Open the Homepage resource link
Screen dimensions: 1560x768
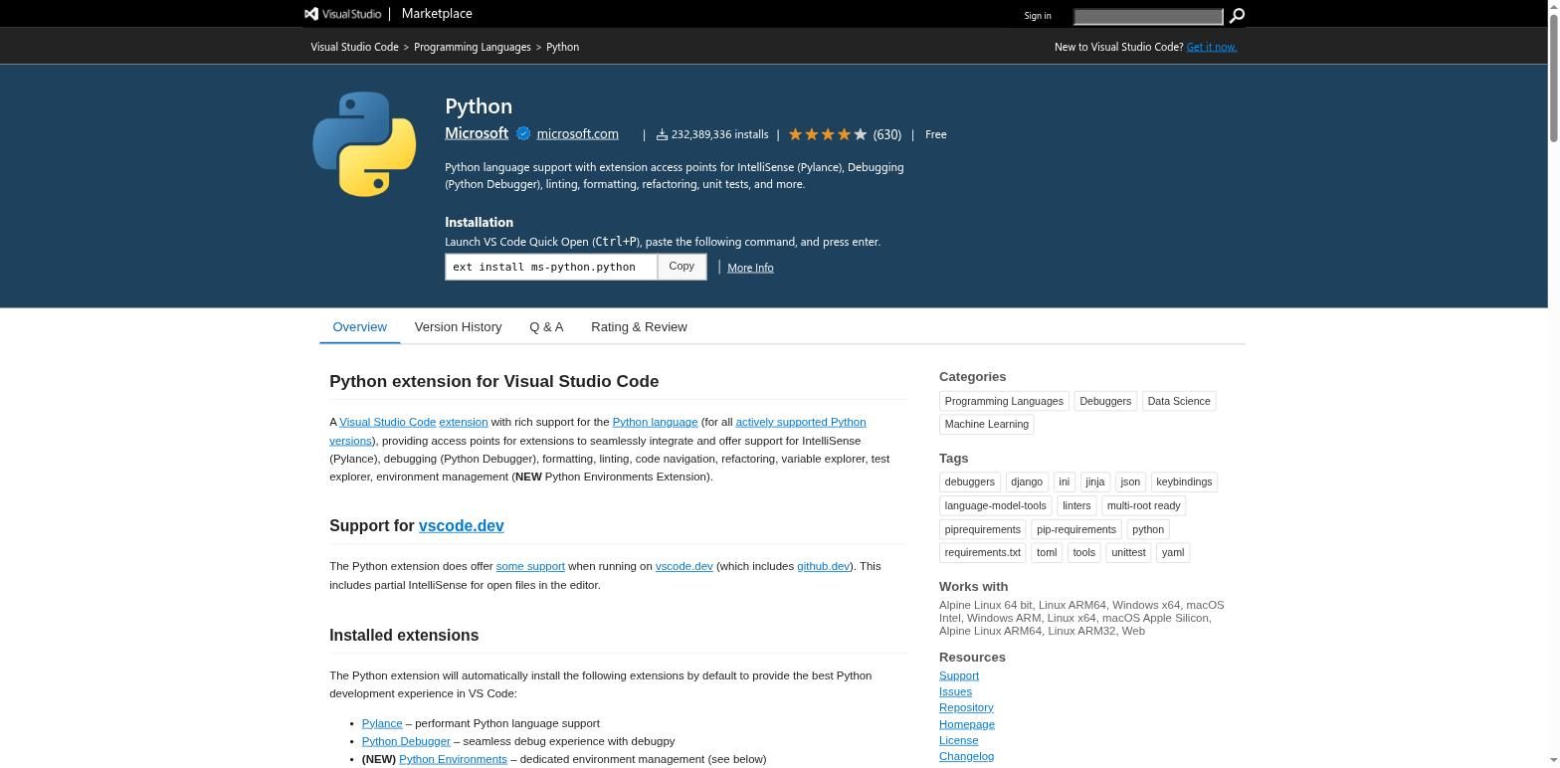pos(967,724)
